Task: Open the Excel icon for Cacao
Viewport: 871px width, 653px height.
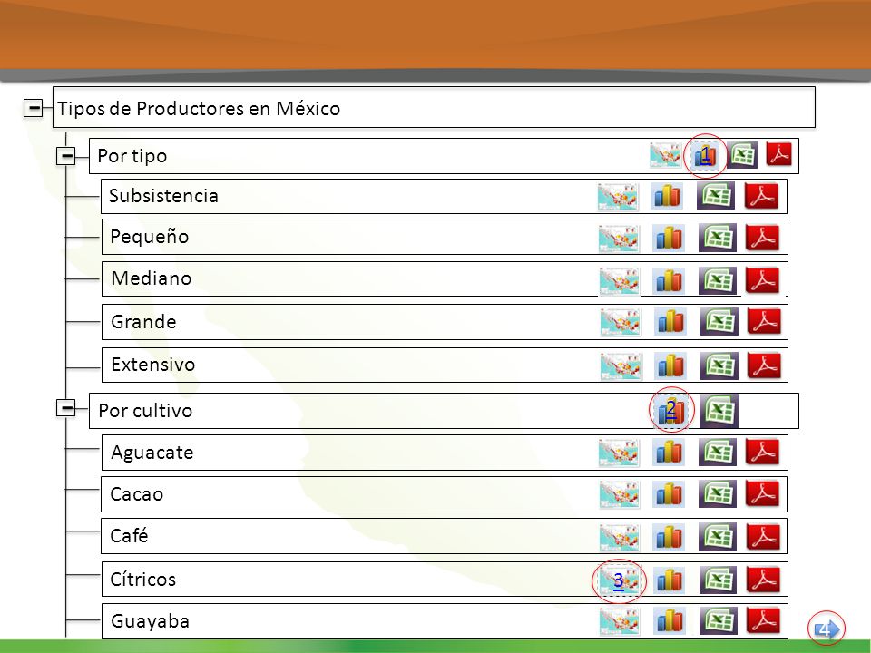Action: pyautogui.click(x=717, y=493)
